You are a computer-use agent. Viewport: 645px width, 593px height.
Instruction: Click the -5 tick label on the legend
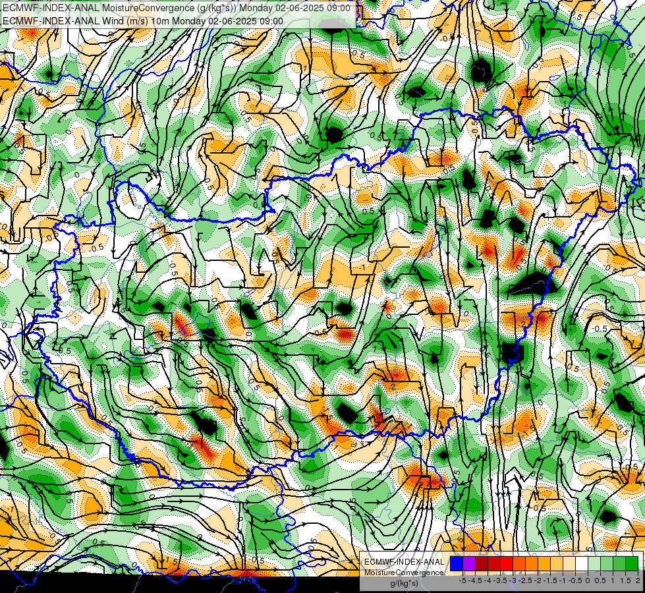(463, 580)
